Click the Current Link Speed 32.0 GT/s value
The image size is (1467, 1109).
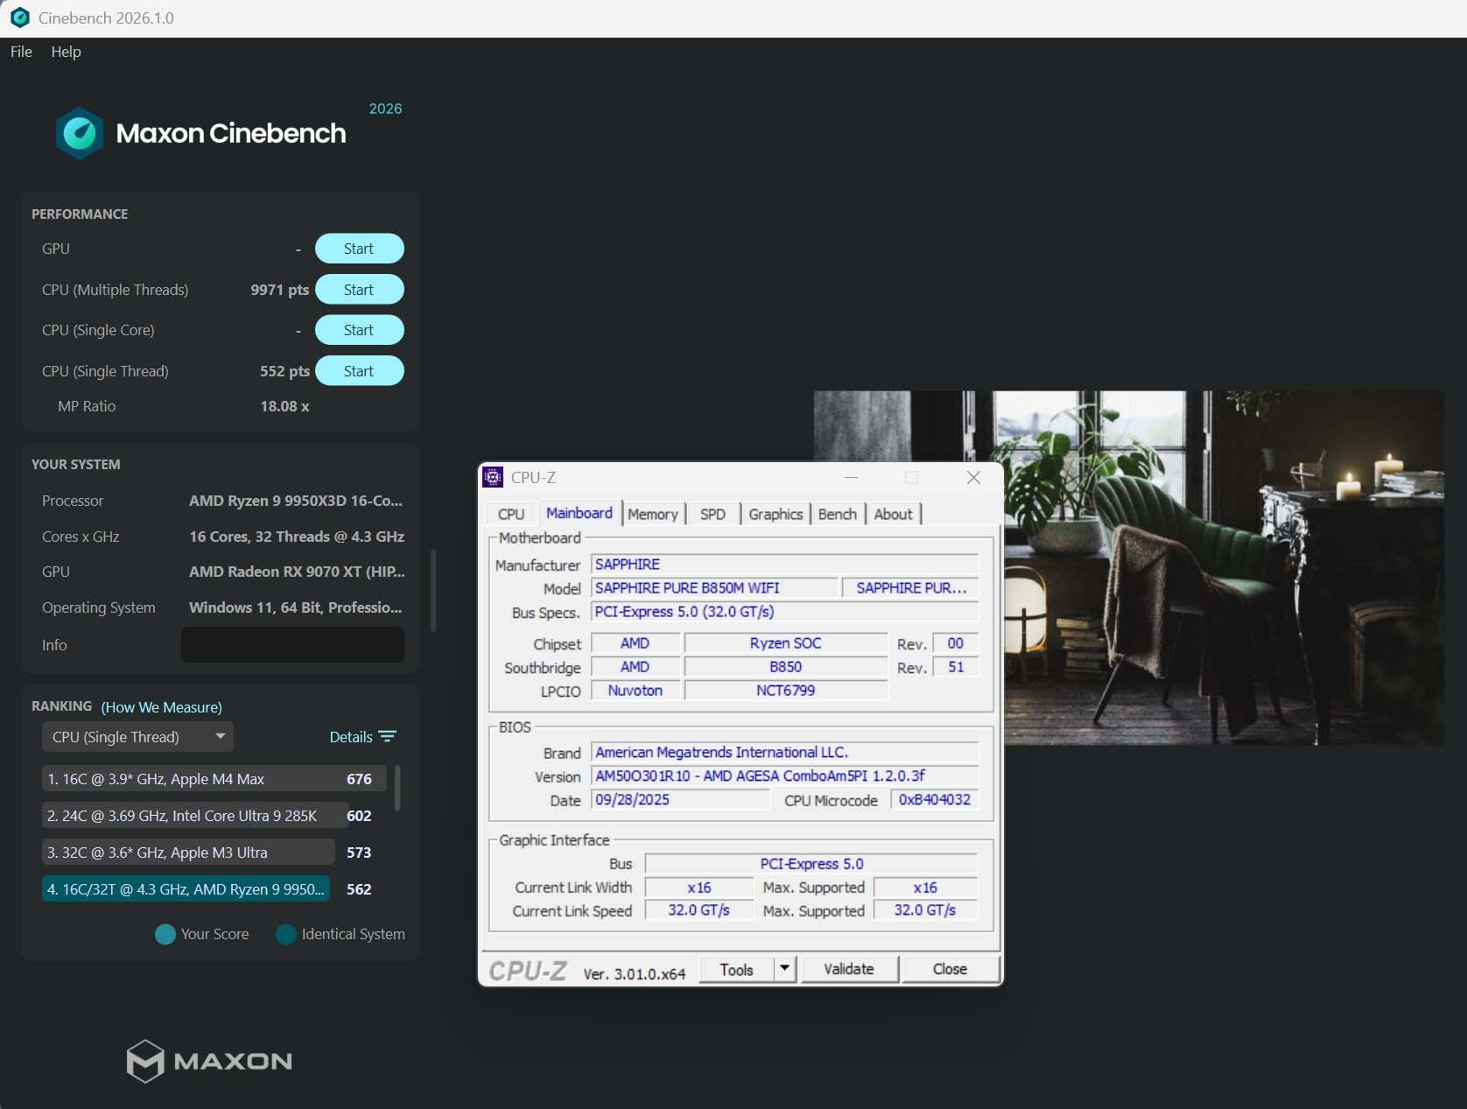click(x=699, y=911)
